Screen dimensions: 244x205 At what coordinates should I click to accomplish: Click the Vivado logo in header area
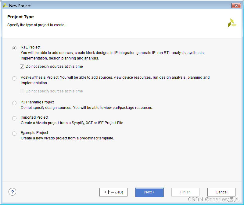click(x=232, y=23)
